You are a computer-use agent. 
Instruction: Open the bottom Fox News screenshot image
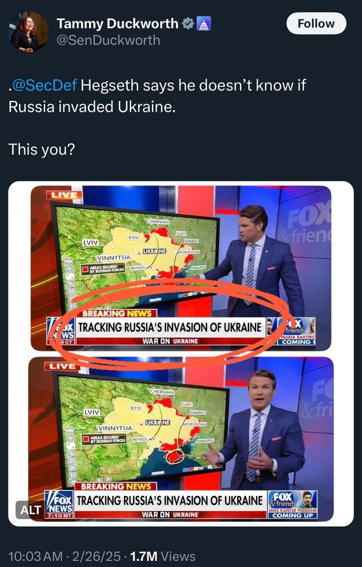[180, 439]
